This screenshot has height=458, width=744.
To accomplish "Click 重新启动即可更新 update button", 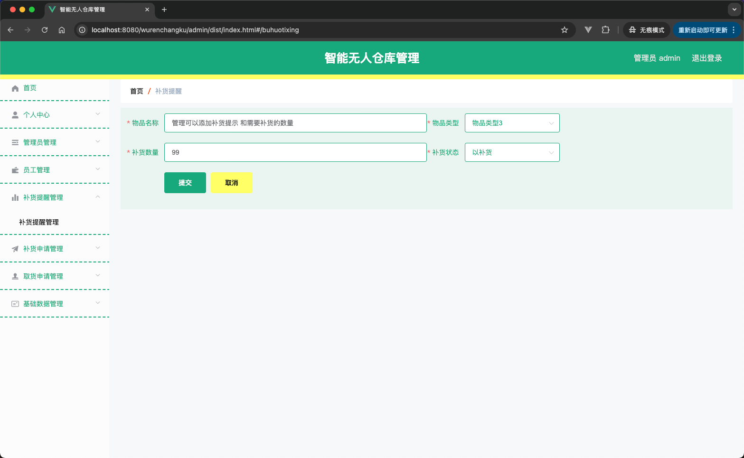I will click(x=703, y=30).
